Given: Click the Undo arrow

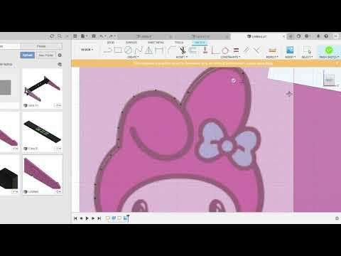Looking at the screenshot, I should click(102, 36).
